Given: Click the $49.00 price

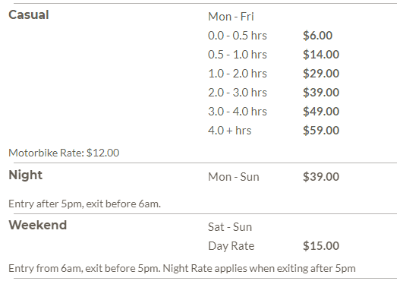Looking at the screenshot, I should pyautogui.click(x=321, y=112).
